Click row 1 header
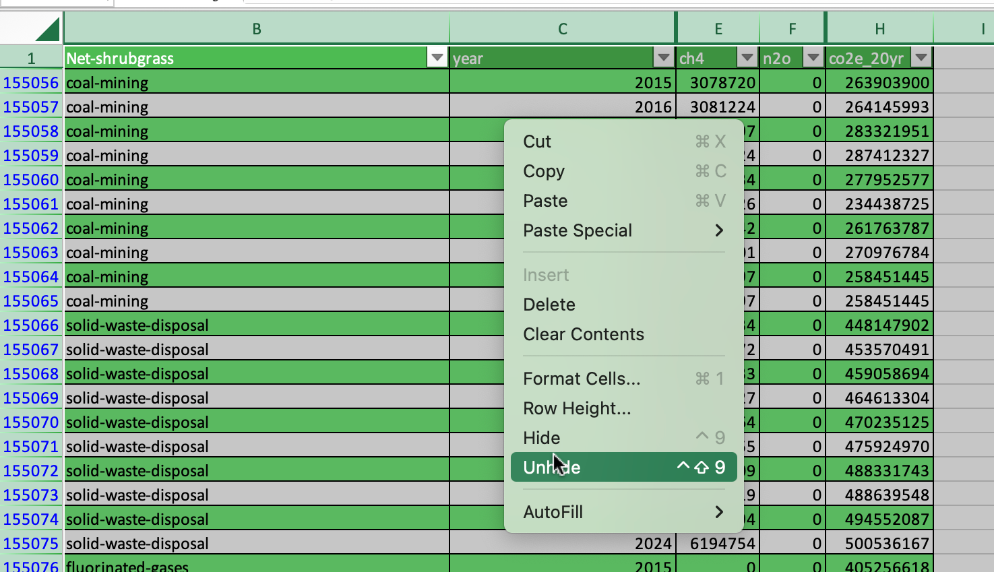 click(31, 59)
